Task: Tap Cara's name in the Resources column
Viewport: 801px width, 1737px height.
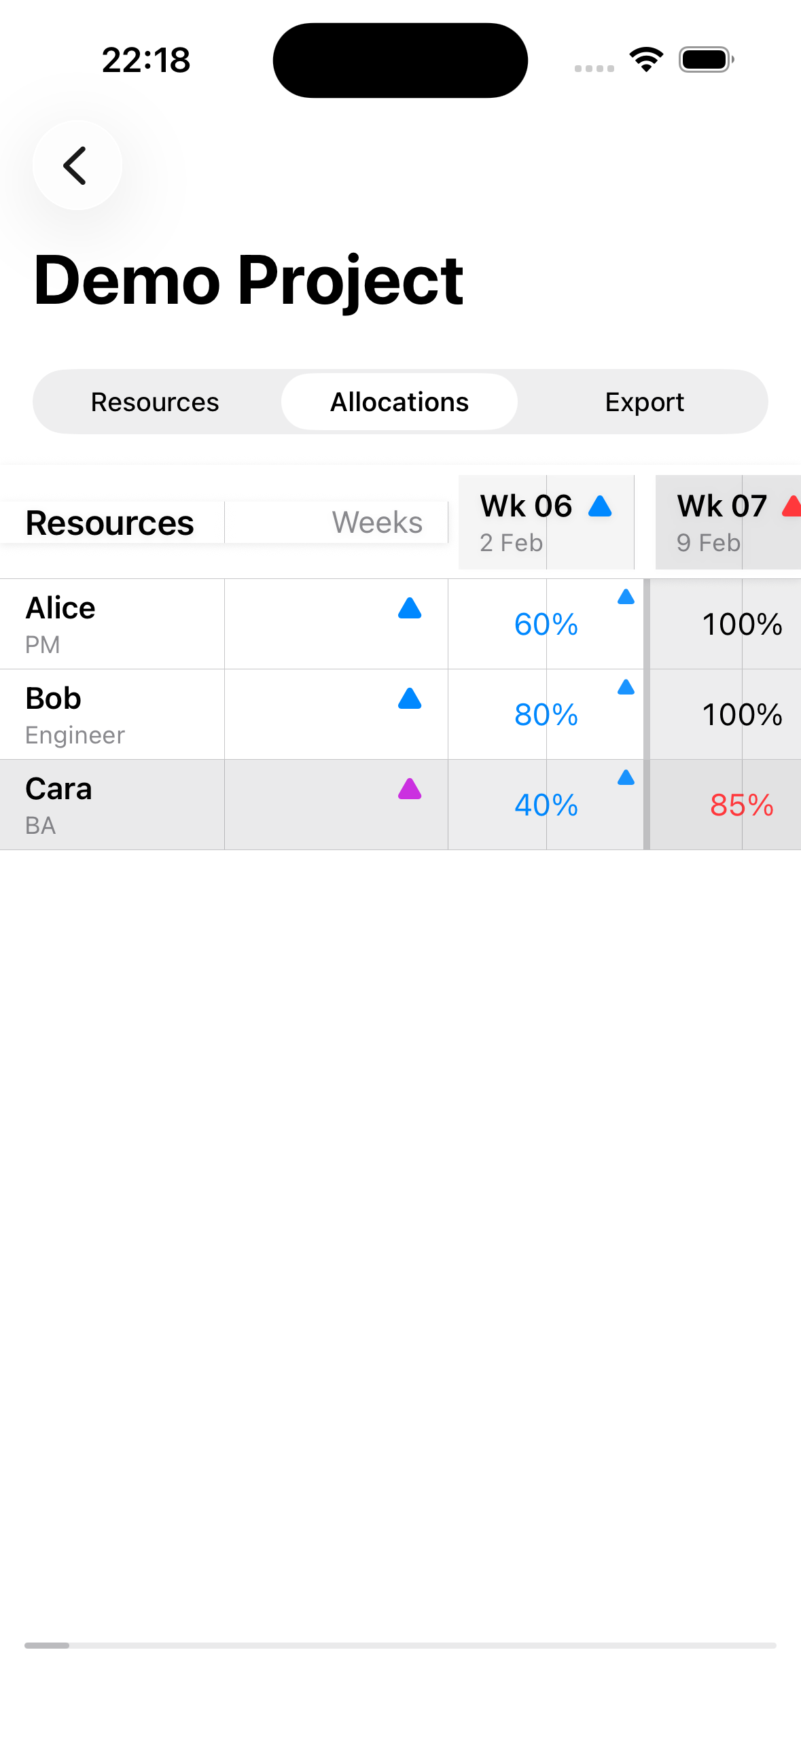Action: pos(58,788)
